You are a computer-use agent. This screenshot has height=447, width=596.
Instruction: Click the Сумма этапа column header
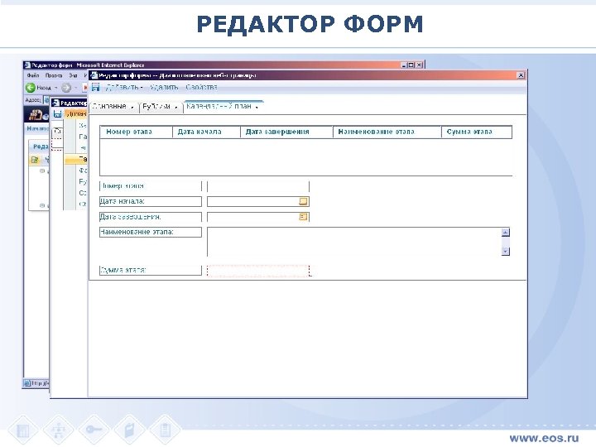click(477, 132)
